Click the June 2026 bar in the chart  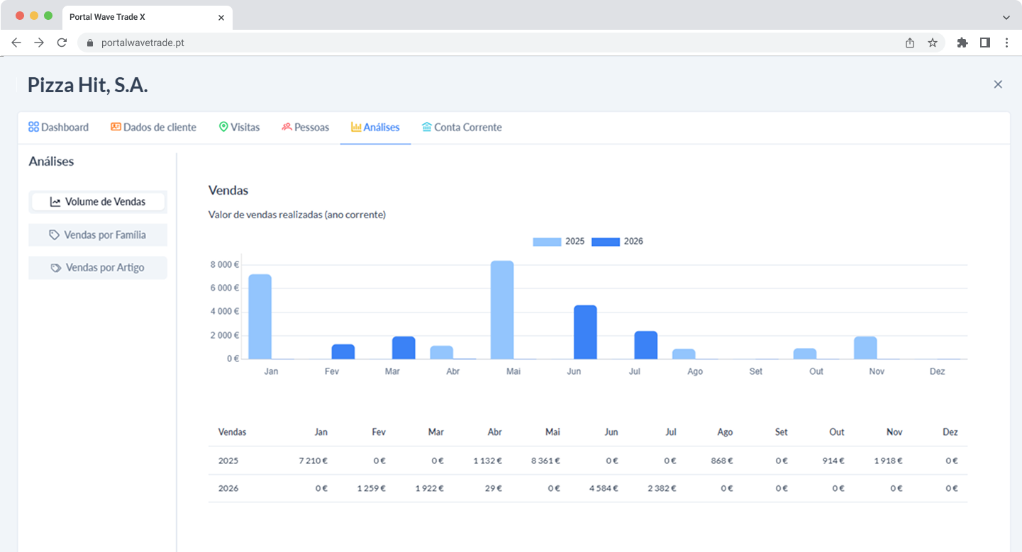(x=585, y=332)
